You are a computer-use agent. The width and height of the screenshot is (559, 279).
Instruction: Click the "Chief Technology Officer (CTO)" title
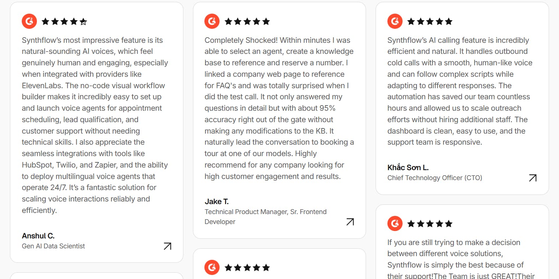435,178
